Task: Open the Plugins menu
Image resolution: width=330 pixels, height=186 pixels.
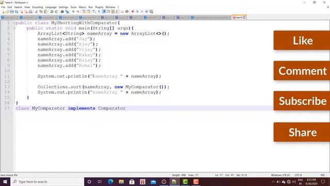Action: click(99, 7)
